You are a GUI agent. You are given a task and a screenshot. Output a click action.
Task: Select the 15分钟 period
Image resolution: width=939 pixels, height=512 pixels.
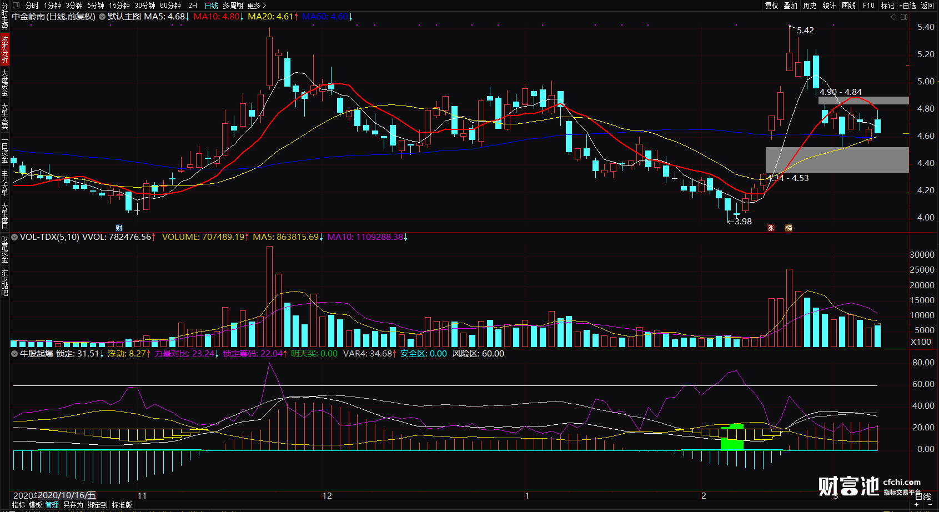119,6
